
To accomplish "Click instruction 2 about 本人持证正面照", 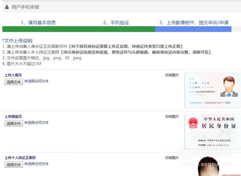I will pos(107,52).
